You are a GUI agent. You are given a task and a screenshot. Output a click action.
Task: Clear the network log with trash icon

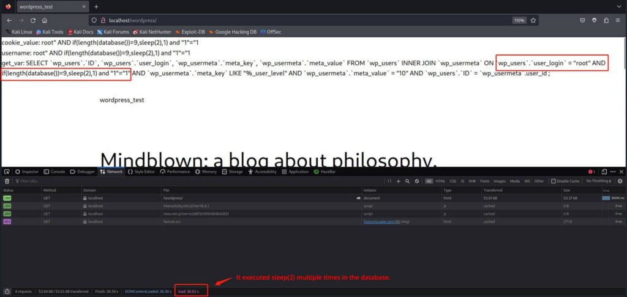[x=7, y=182]
